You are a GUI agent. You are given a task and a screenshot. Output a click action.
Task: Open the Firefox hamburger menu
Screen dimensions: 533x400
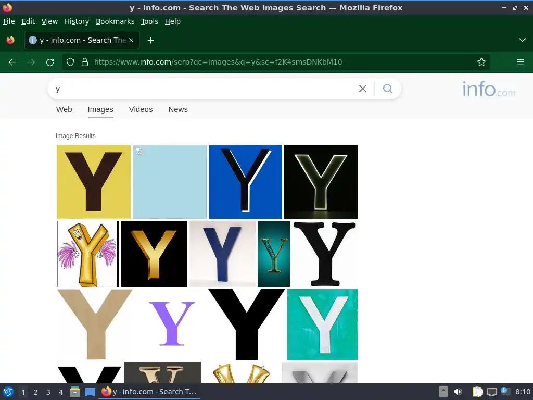point(521,62)
